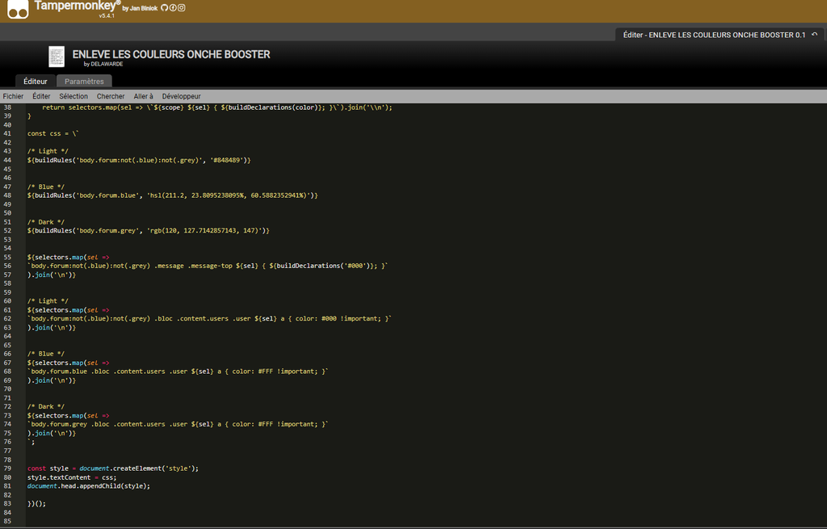Click the Tampermonkey logo icon
Screen dimensions: 827x529
19,9
